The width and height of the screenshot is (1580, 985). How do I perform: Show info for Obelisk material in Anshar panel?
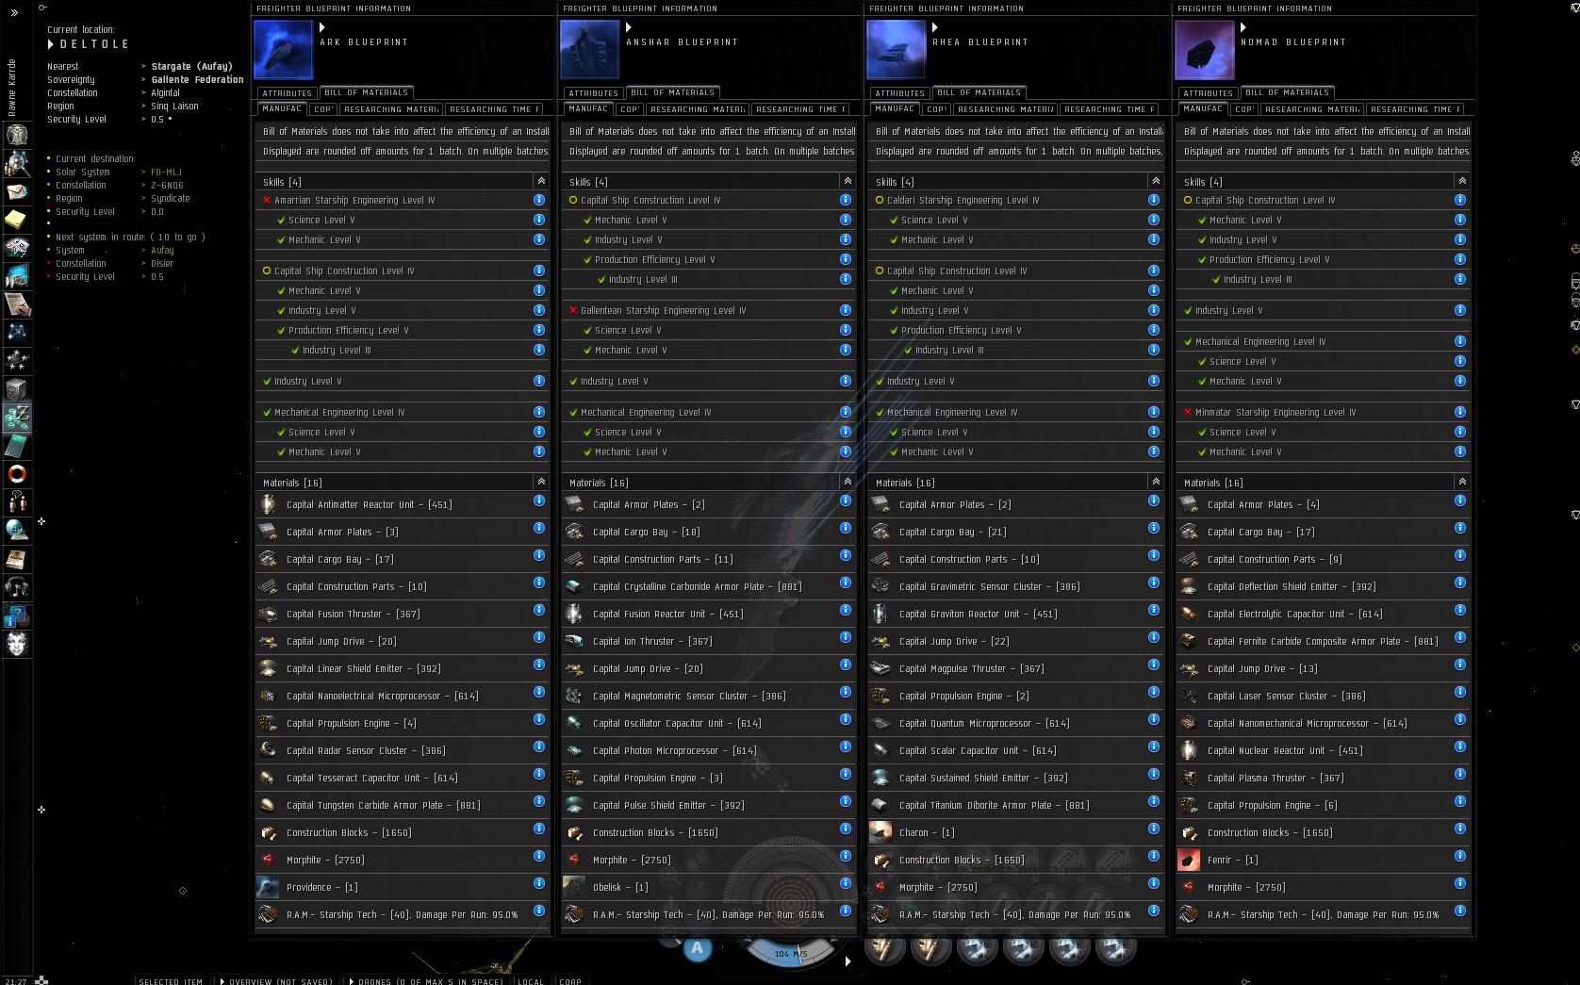846,884
